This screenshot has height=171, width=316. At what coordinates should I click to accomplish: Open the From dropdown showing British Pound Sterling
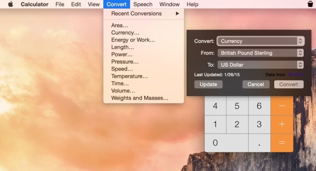tap(260, 53)
